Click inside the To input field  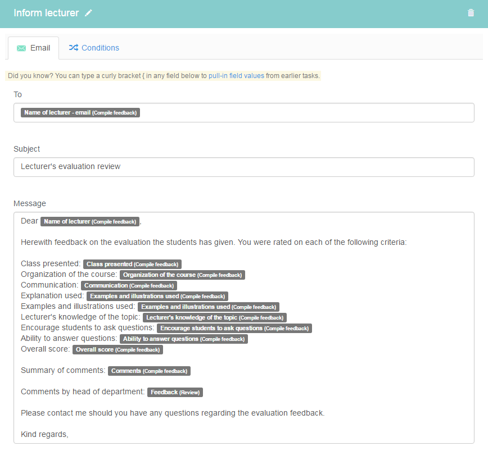point(304,112)
